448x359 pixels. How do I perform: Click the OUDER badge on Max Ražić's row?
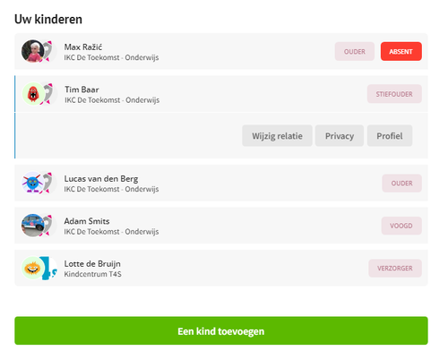pyautogui.click(x=355, y=51)
